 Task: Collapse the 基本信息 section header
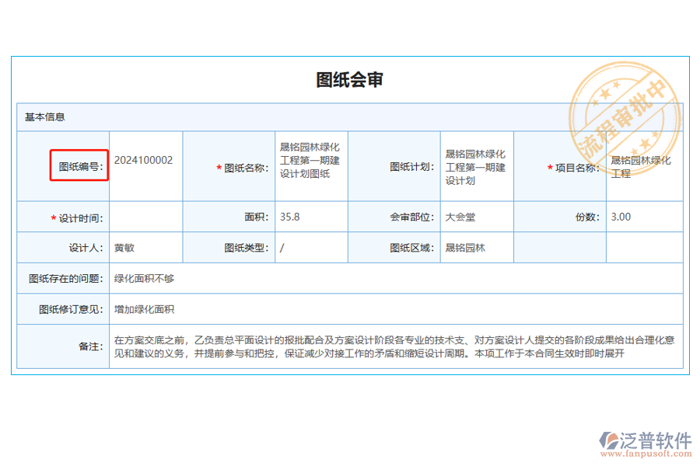(44, 116)
